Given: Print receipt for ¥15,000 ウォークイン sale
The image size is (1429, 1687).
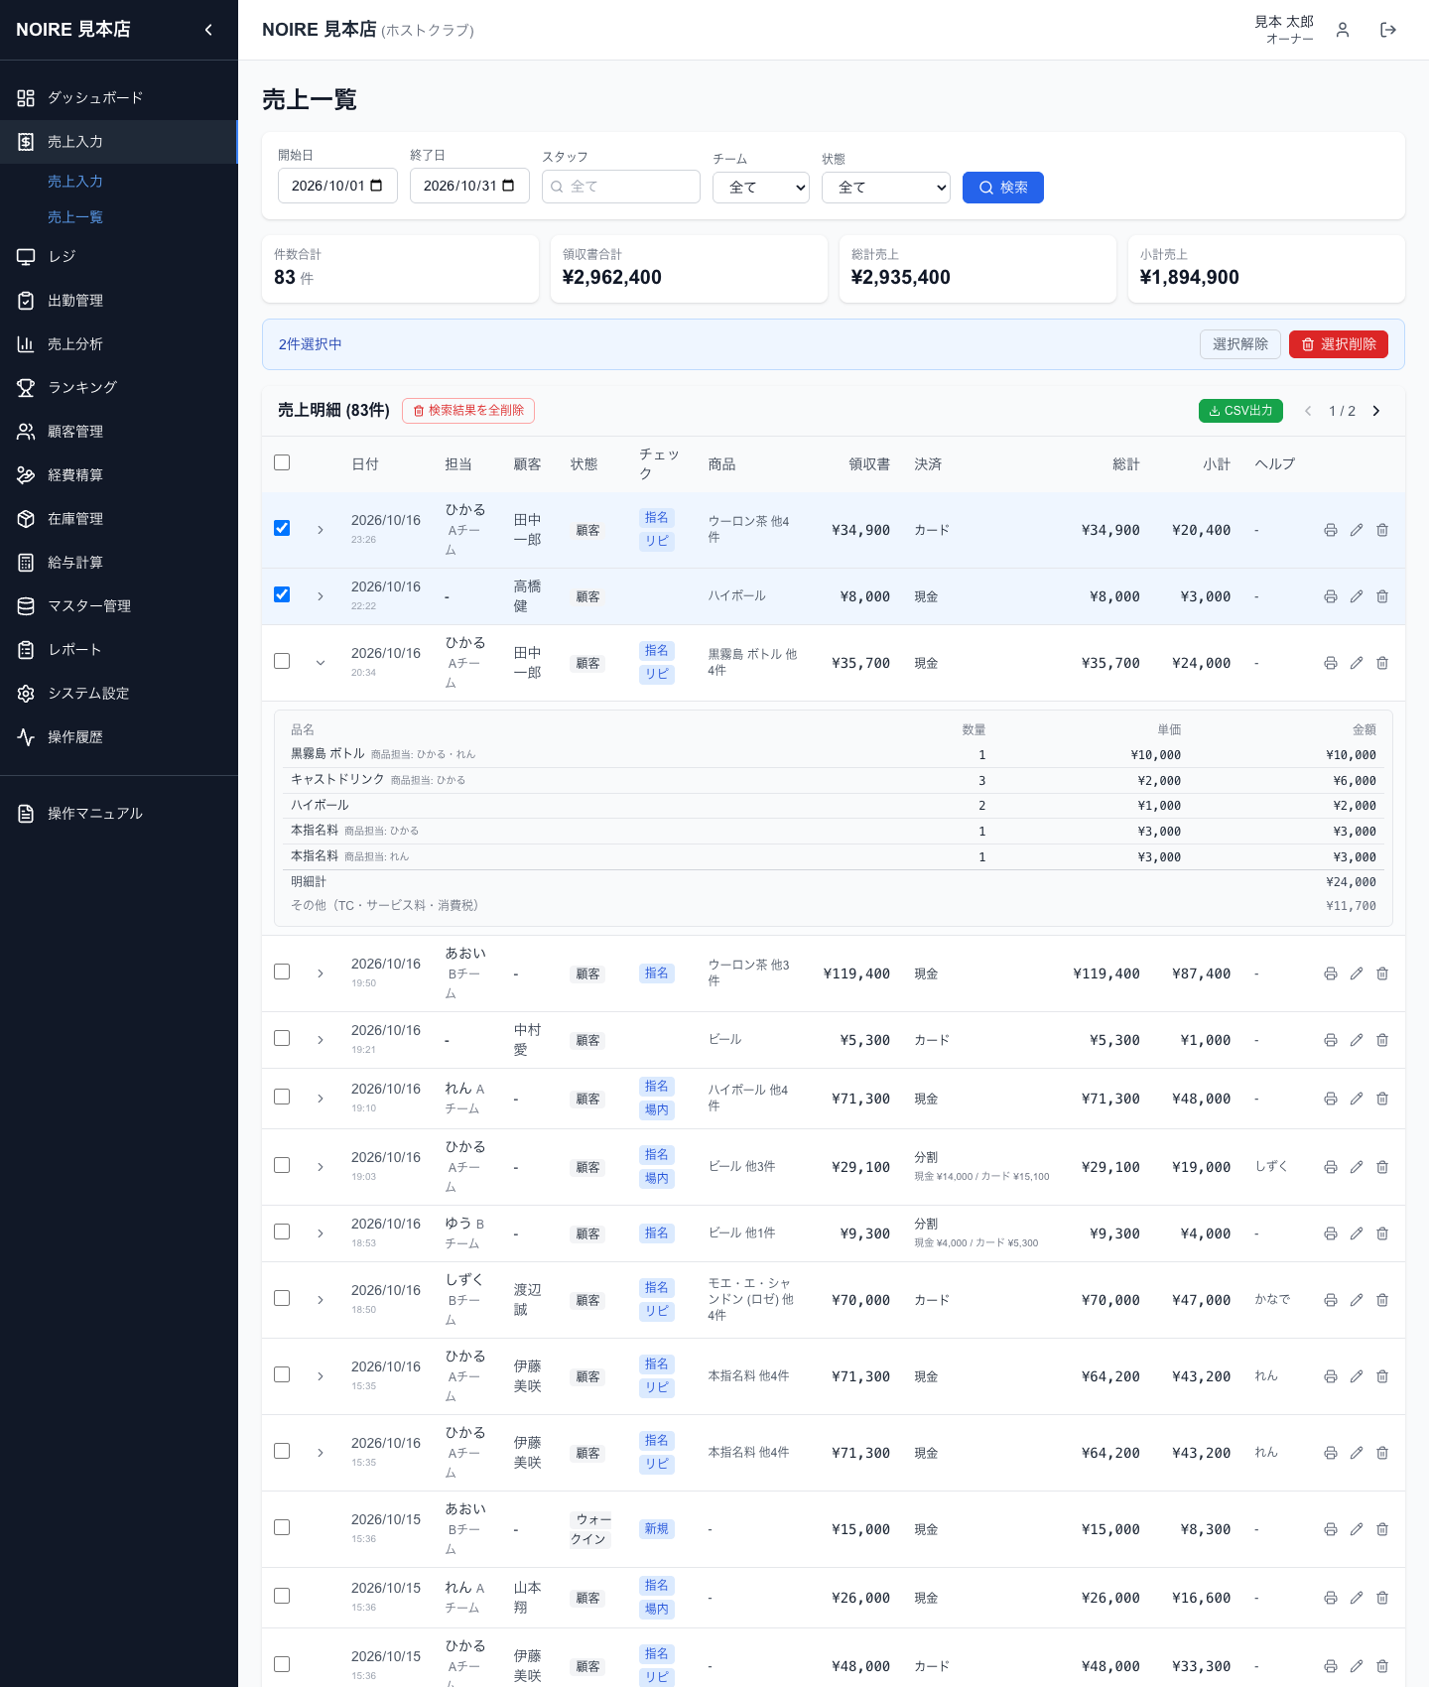Looking at the screenshot, I should pyautogui.click(x=1331, y=1529).
